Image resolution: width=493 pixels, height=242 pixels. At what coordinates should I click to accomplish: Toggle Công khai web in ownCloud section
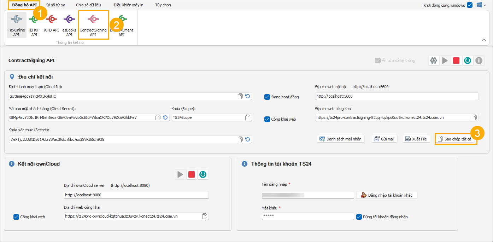click(16, 217)
